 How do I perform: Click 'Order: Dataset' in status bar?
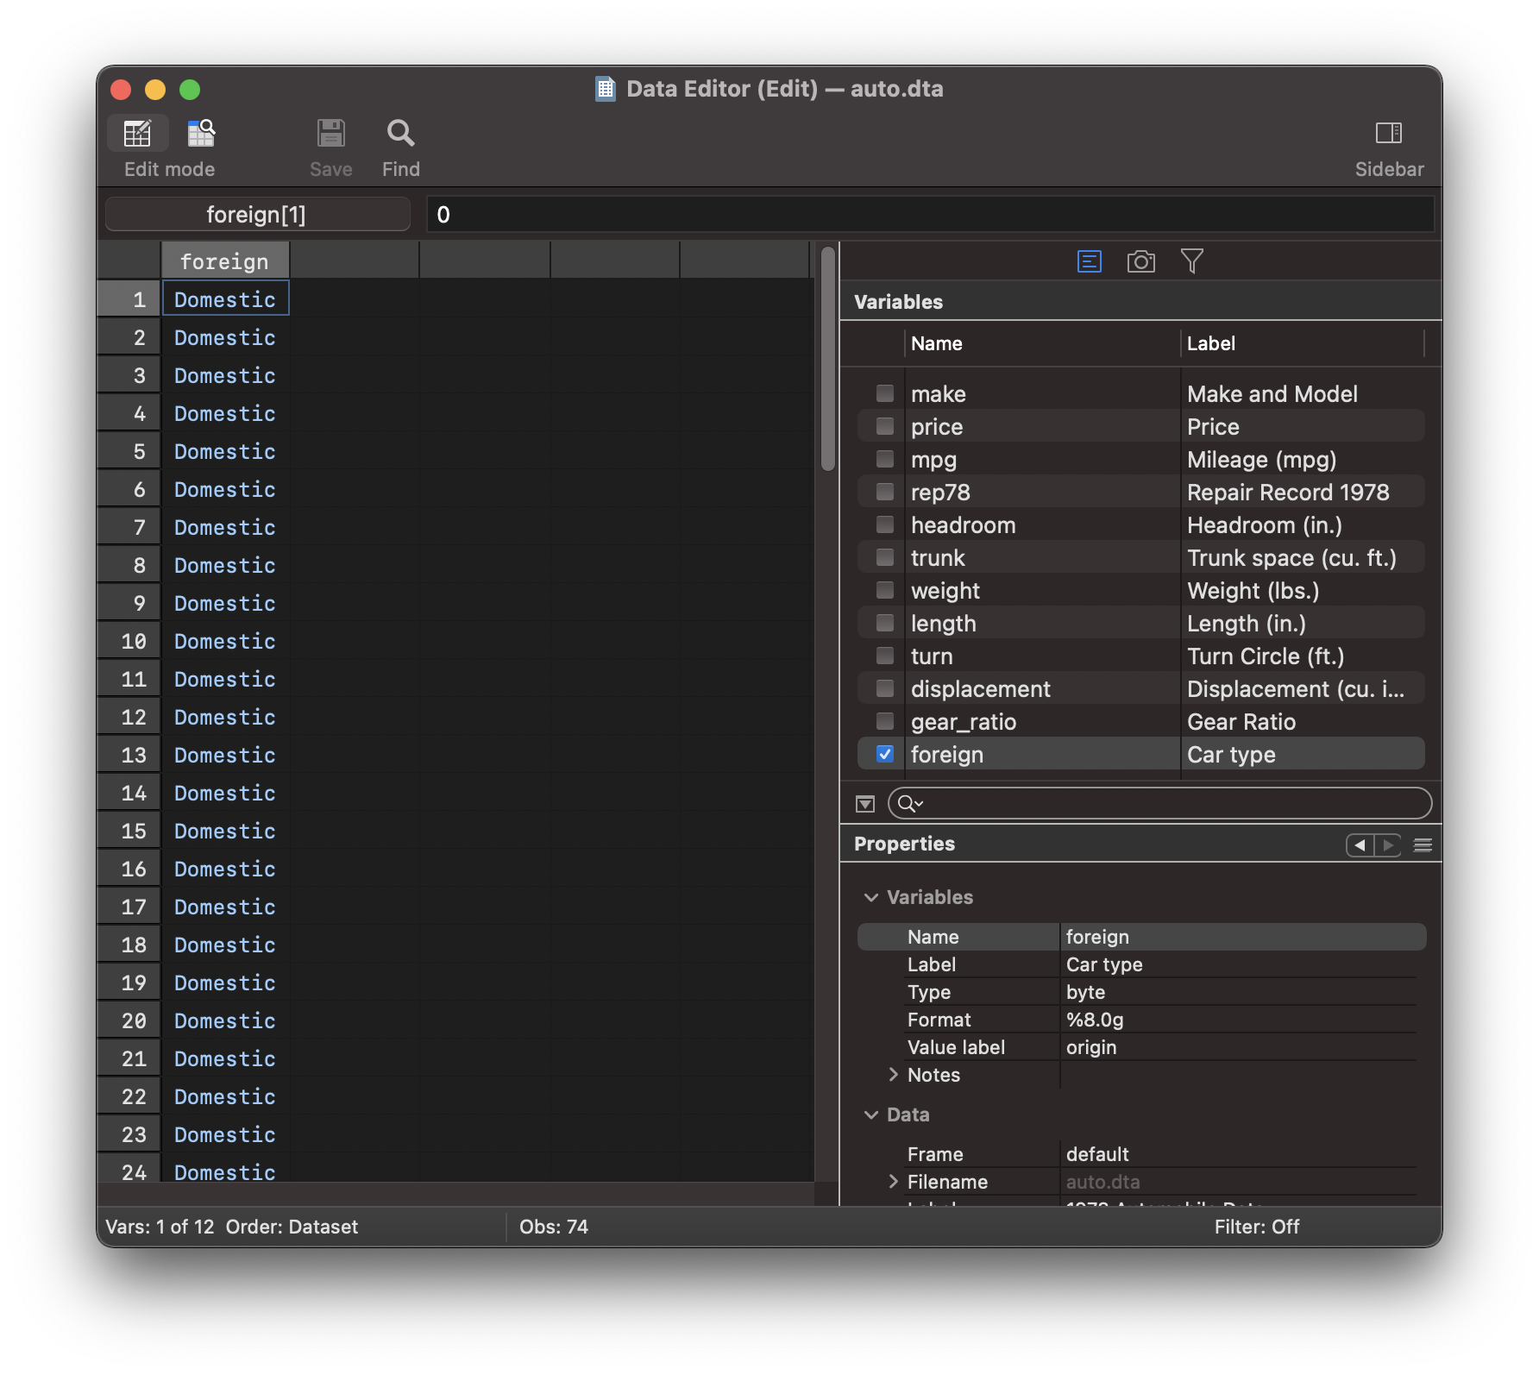pyautogui.click(x=292, y=1227)
